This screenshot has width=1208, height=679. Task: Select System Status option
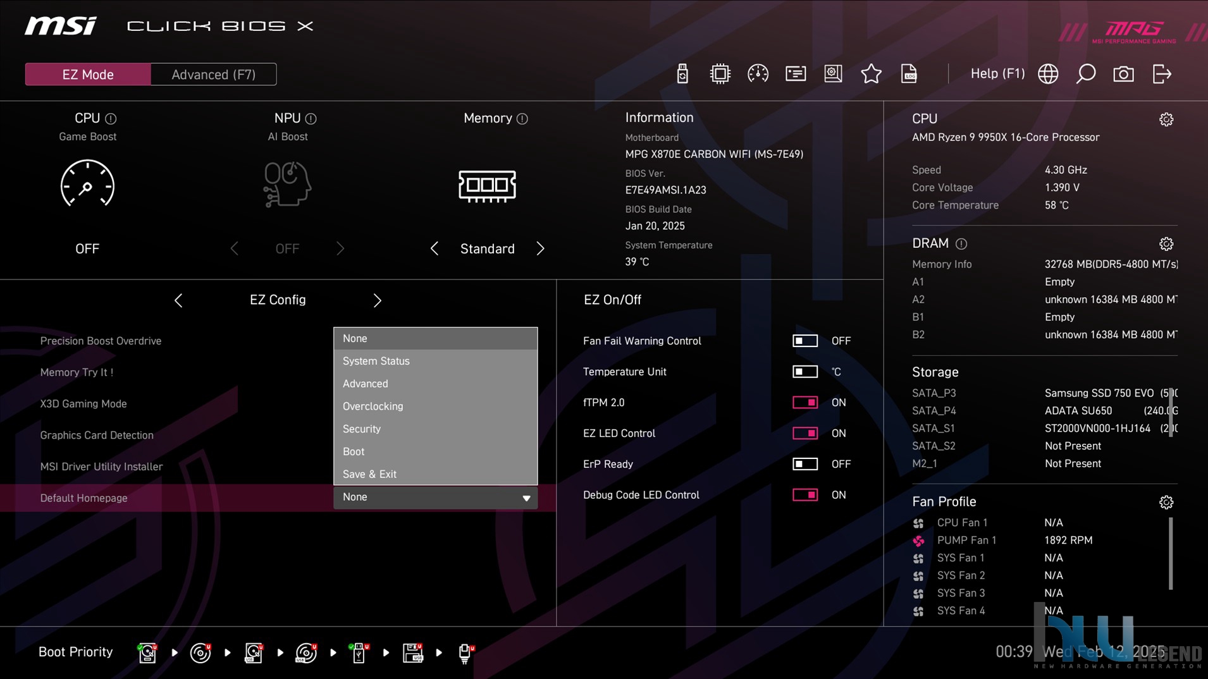pos(435,361)
